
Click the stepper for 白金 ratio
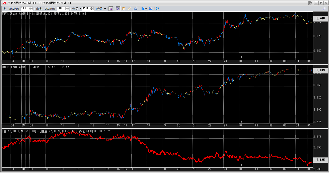67,9
